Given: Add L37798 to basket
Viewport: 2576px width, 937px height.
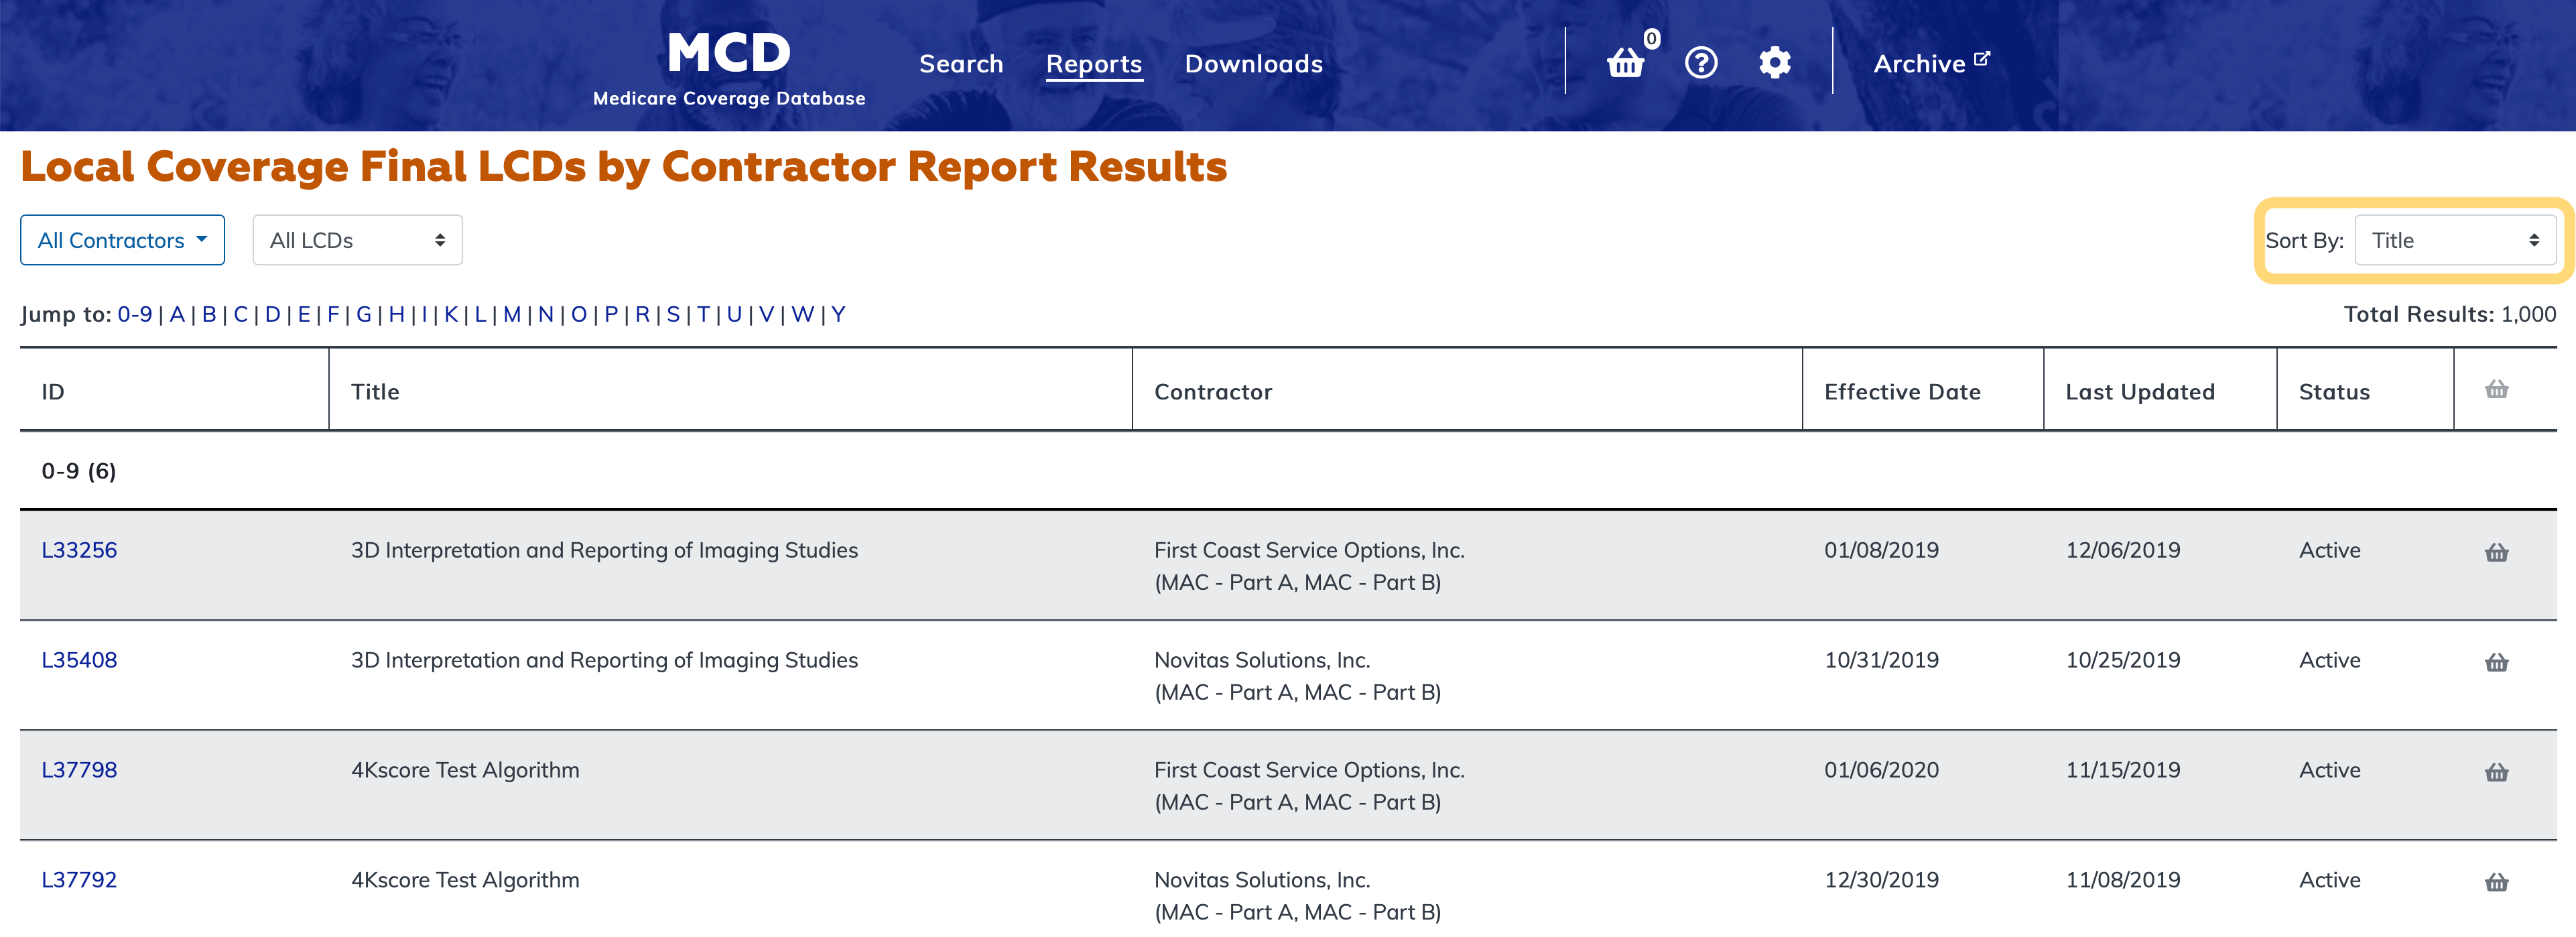Looking at the screenshot, I should click(2496, 772).
